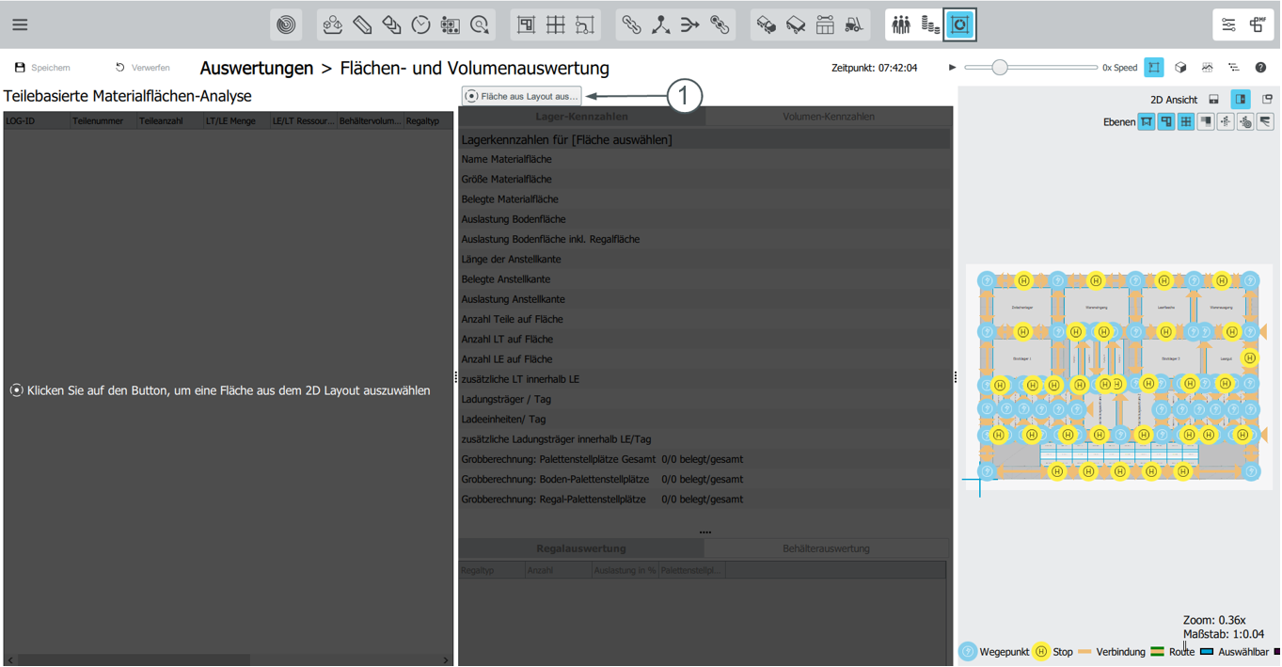Open the truck transport icon
This screenshot has height=667, width=1282.
pyautogui.click(x=767, y=25)
